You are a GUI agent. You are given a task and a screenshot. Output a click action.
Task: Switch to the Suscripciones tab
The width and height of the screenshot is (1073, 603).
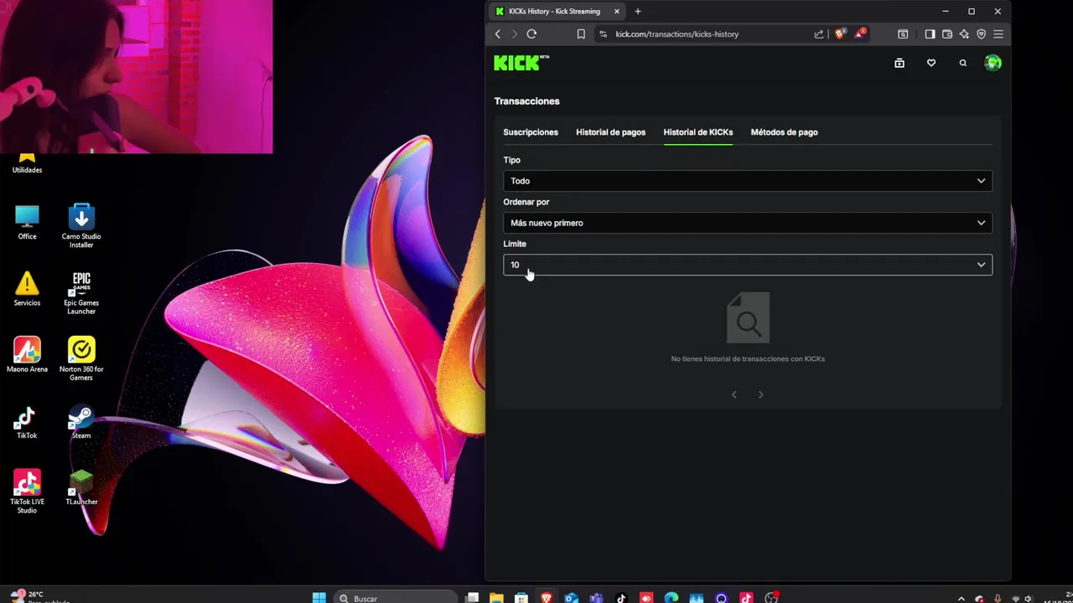pyautogui.click(x=531, y=132)
